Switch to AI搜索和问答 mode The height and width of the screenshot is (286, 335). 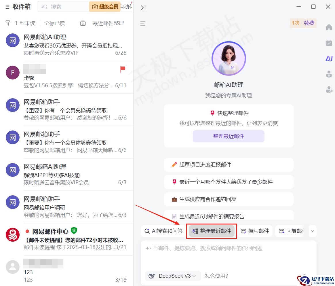(x=164, y=231)
